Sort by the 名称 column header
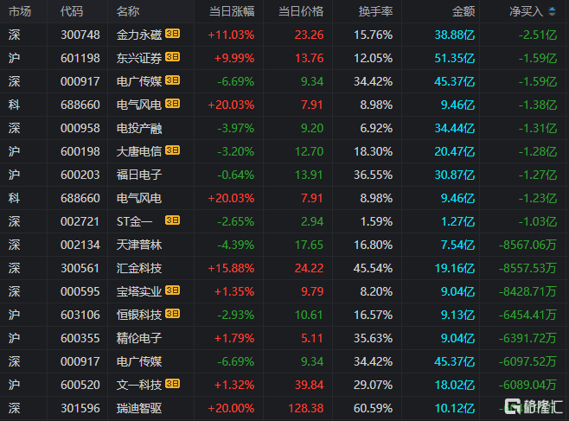The image size is (569, 421). pos(128,11)
